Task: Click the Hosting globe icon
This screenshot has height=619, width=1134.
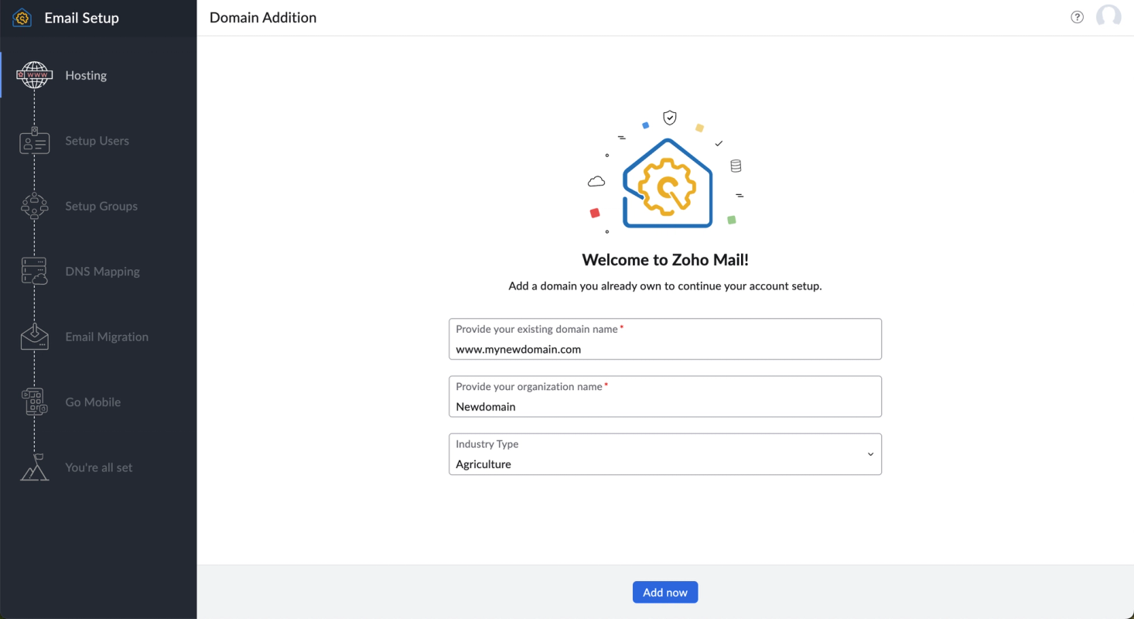Action: (x=34, y=75)
